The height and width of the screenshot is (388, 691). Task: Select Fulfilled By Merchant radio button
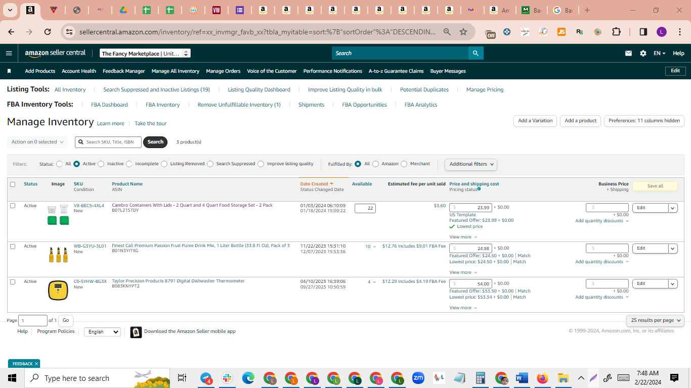click(404, 164)
